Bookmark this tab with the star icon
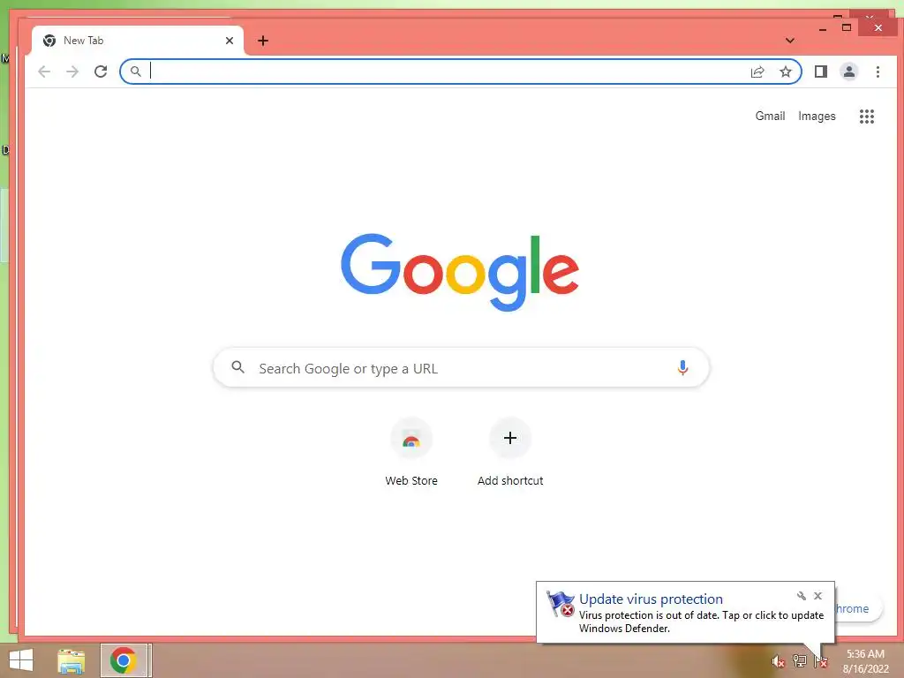The height and width of the screenshot is (678, 904). pos(785,72)
